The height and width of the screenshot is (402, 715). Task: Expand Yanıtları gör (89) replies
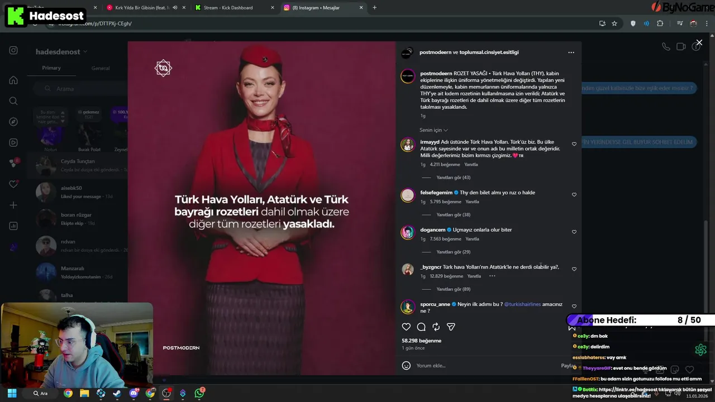coord(453,289)
